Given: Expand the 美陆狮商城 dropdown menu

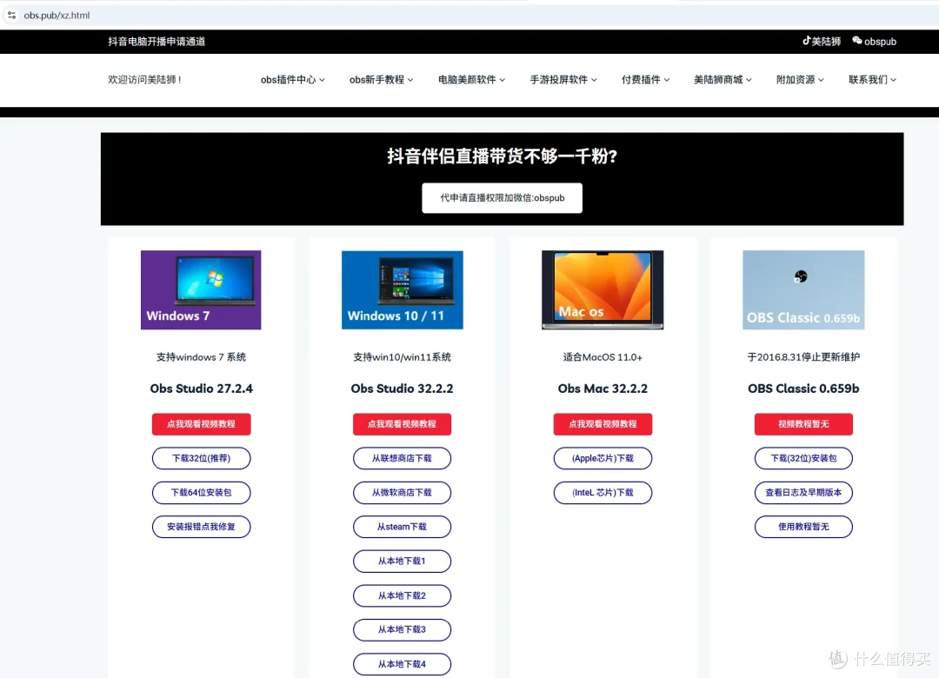Looking at the screenshot, I should click(x=723, y=80).
